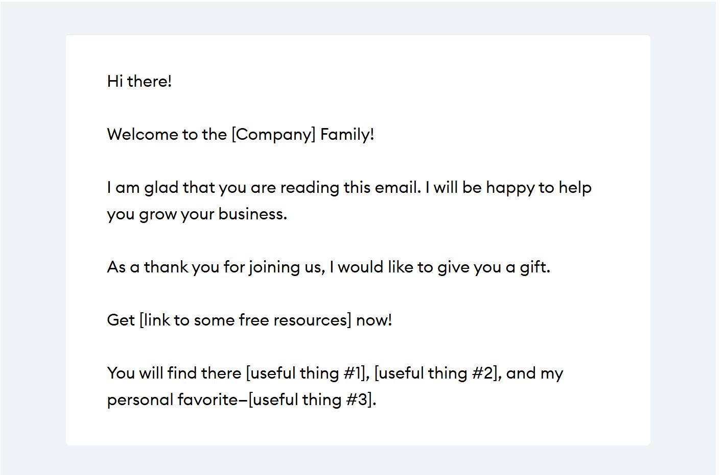Click the [link to some free resources] placeholder
The height and width of the screenshot is (475, 726).
245,320
